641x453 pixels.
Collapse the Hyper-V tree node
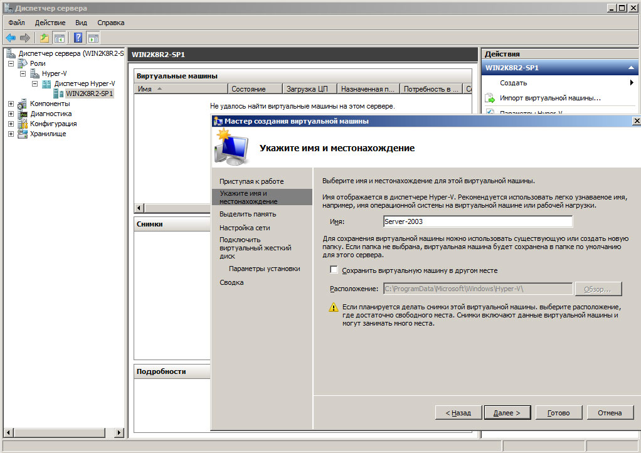tap(23, 73)
